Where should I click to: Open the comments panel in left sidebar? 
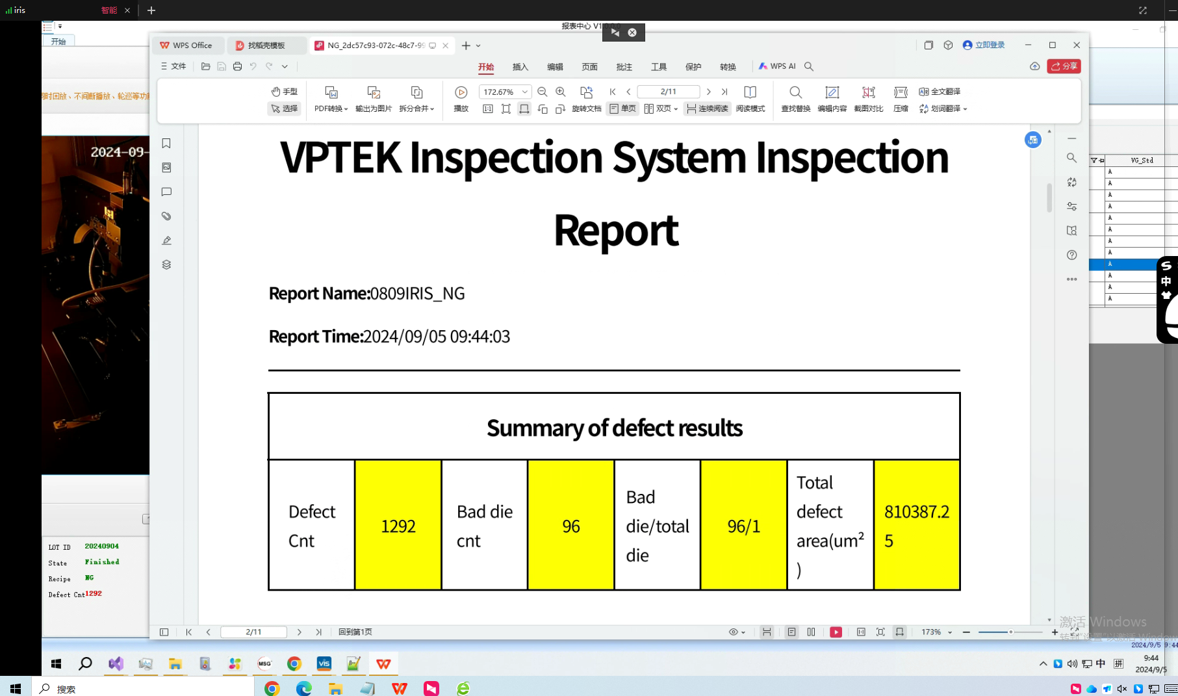(166, 192)
